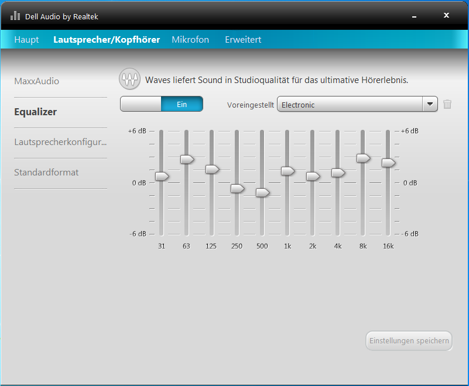Click the 8k band slider handle
The height and width of the screenshot is (386, 469).
363,158
